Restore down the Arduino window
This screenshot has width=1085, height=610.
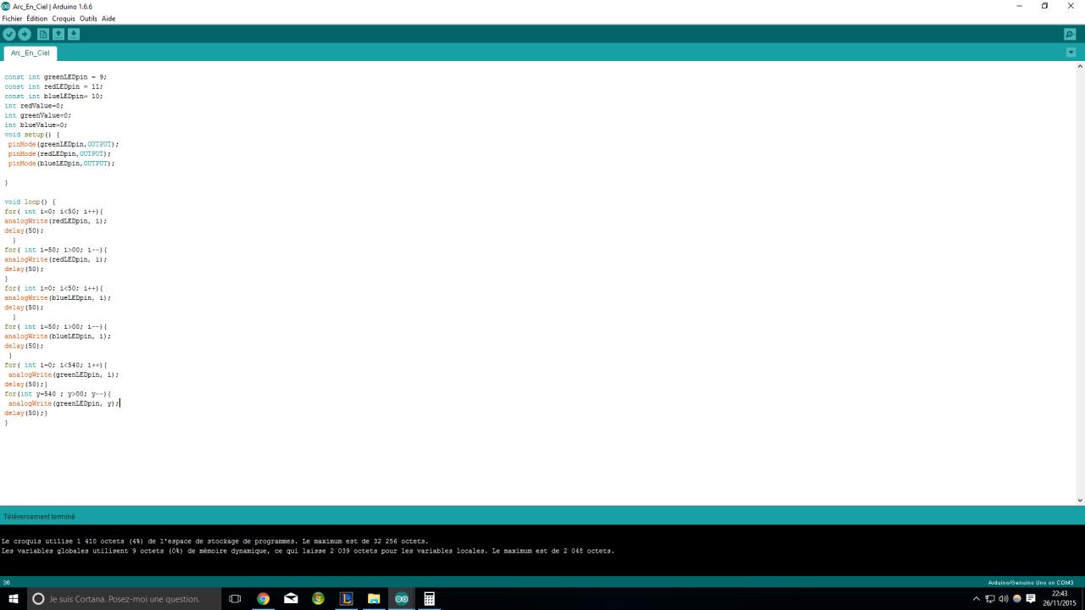[1045, 6]
